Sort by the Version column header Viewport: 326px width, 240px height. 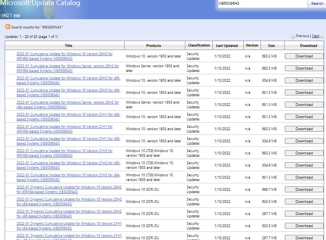tap(252, 45)
